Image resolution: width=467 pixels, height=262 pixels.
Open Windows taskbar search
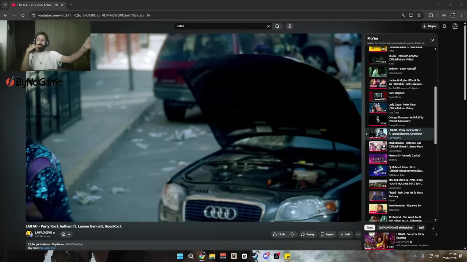[x=191, y=256]
